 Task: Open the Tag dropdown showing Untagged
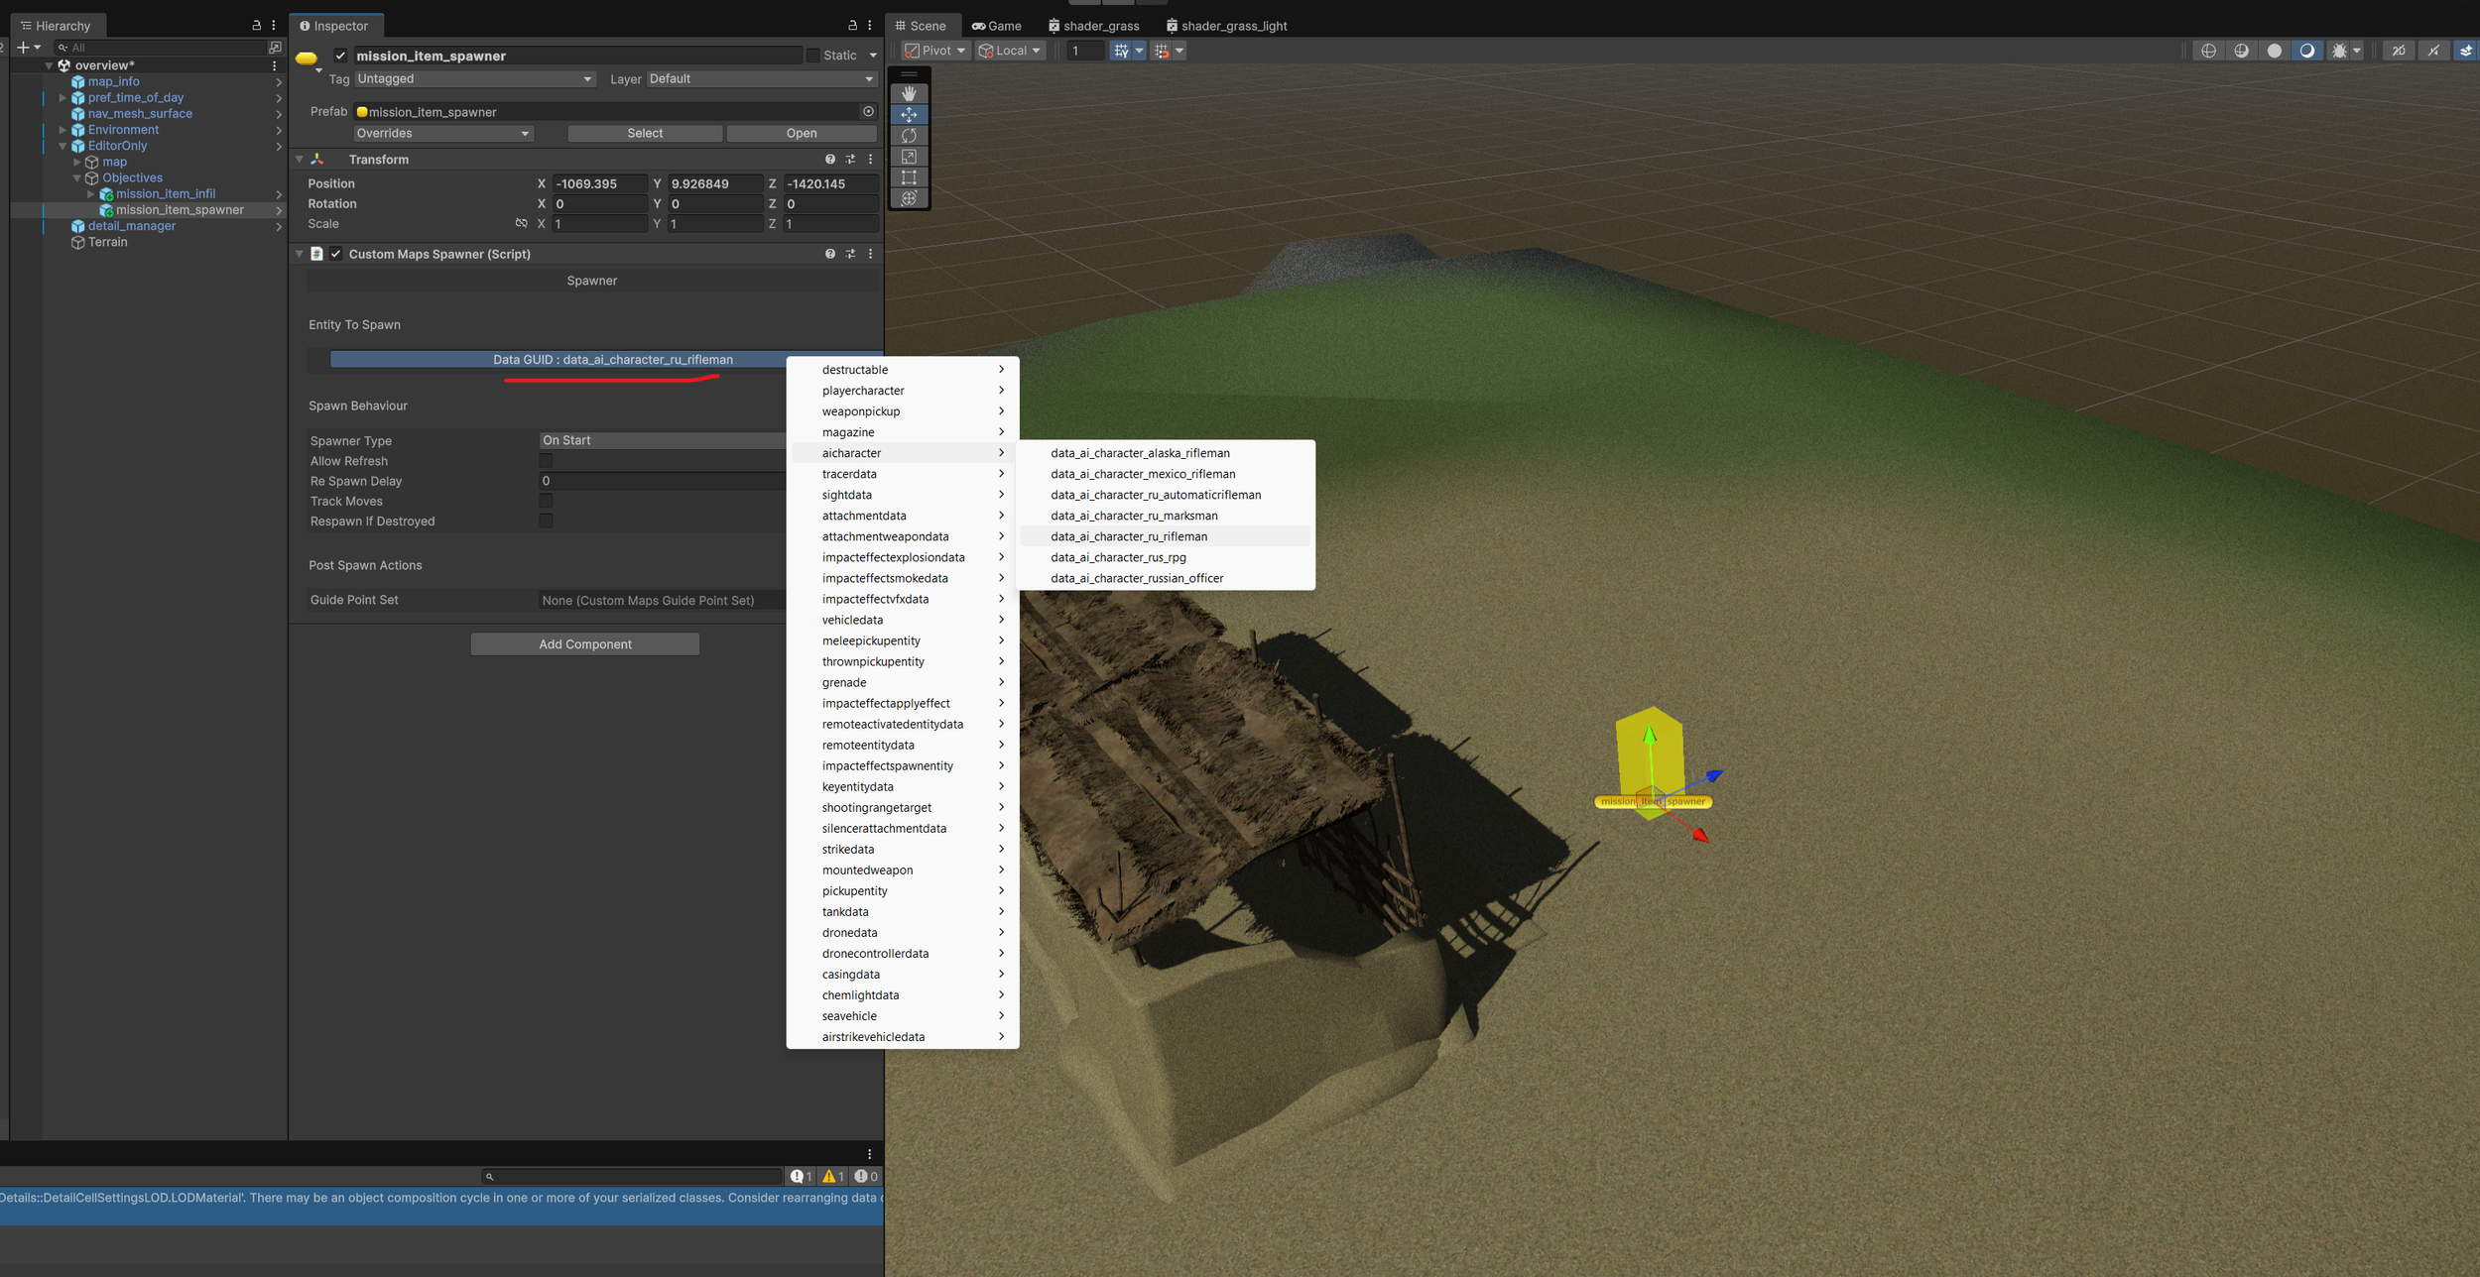[x=474, y=79]
